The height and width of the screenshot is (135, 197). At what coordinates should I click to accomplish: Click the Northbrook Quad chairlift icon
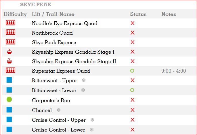click(x=11, y=32)
